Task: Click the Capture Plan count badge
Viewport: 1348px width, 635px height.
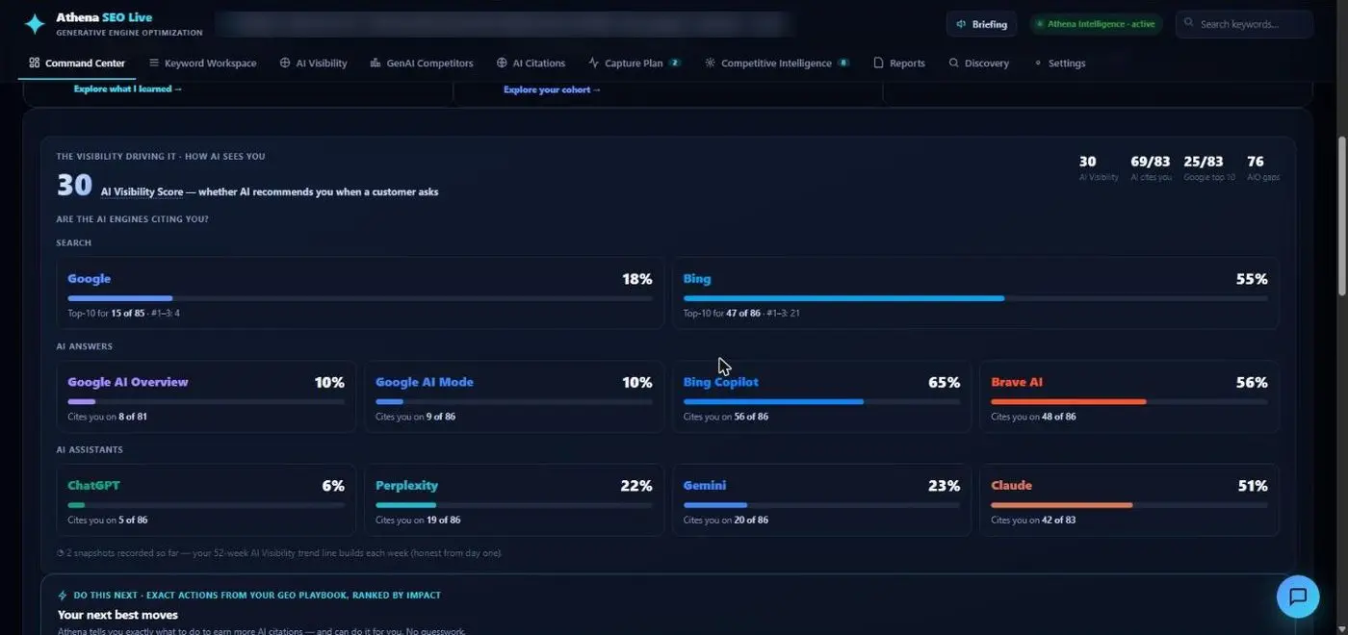Action: pyautogui.click(x=675, y=63)
